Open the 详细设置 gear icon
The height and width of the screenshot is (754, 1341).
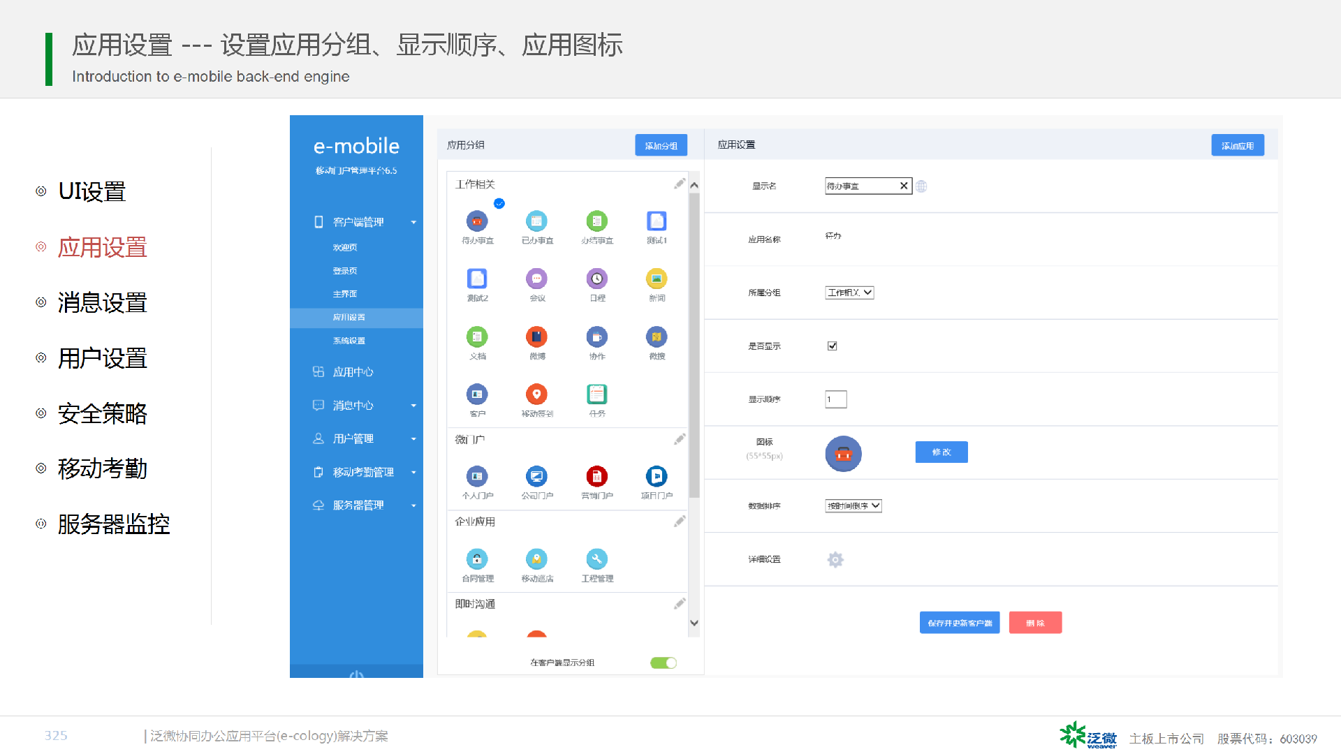835,559
